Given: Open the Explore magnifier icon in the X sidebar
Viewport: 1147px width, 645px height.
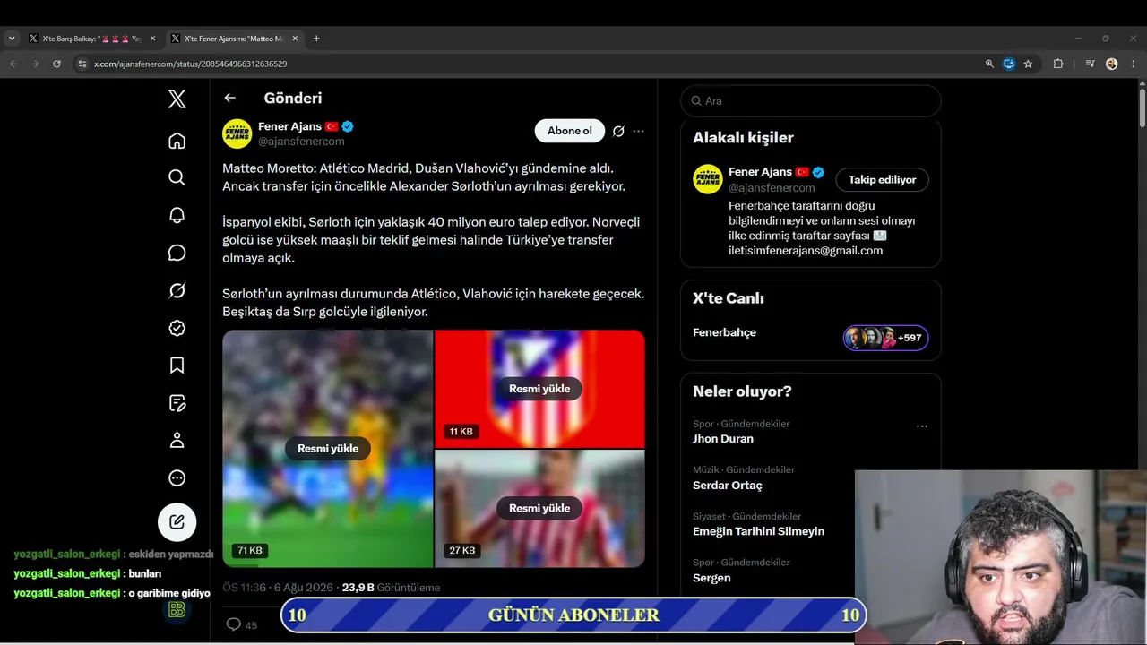Looking at the screenshot, I should (x=177, y=177).
